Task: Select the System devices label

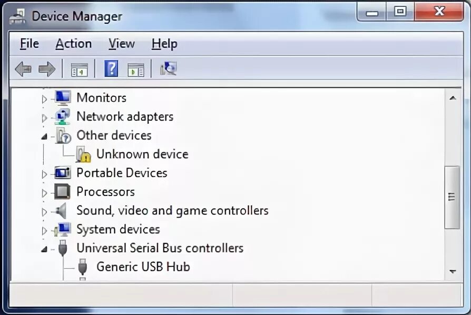Action: click(x=118, y=230)
